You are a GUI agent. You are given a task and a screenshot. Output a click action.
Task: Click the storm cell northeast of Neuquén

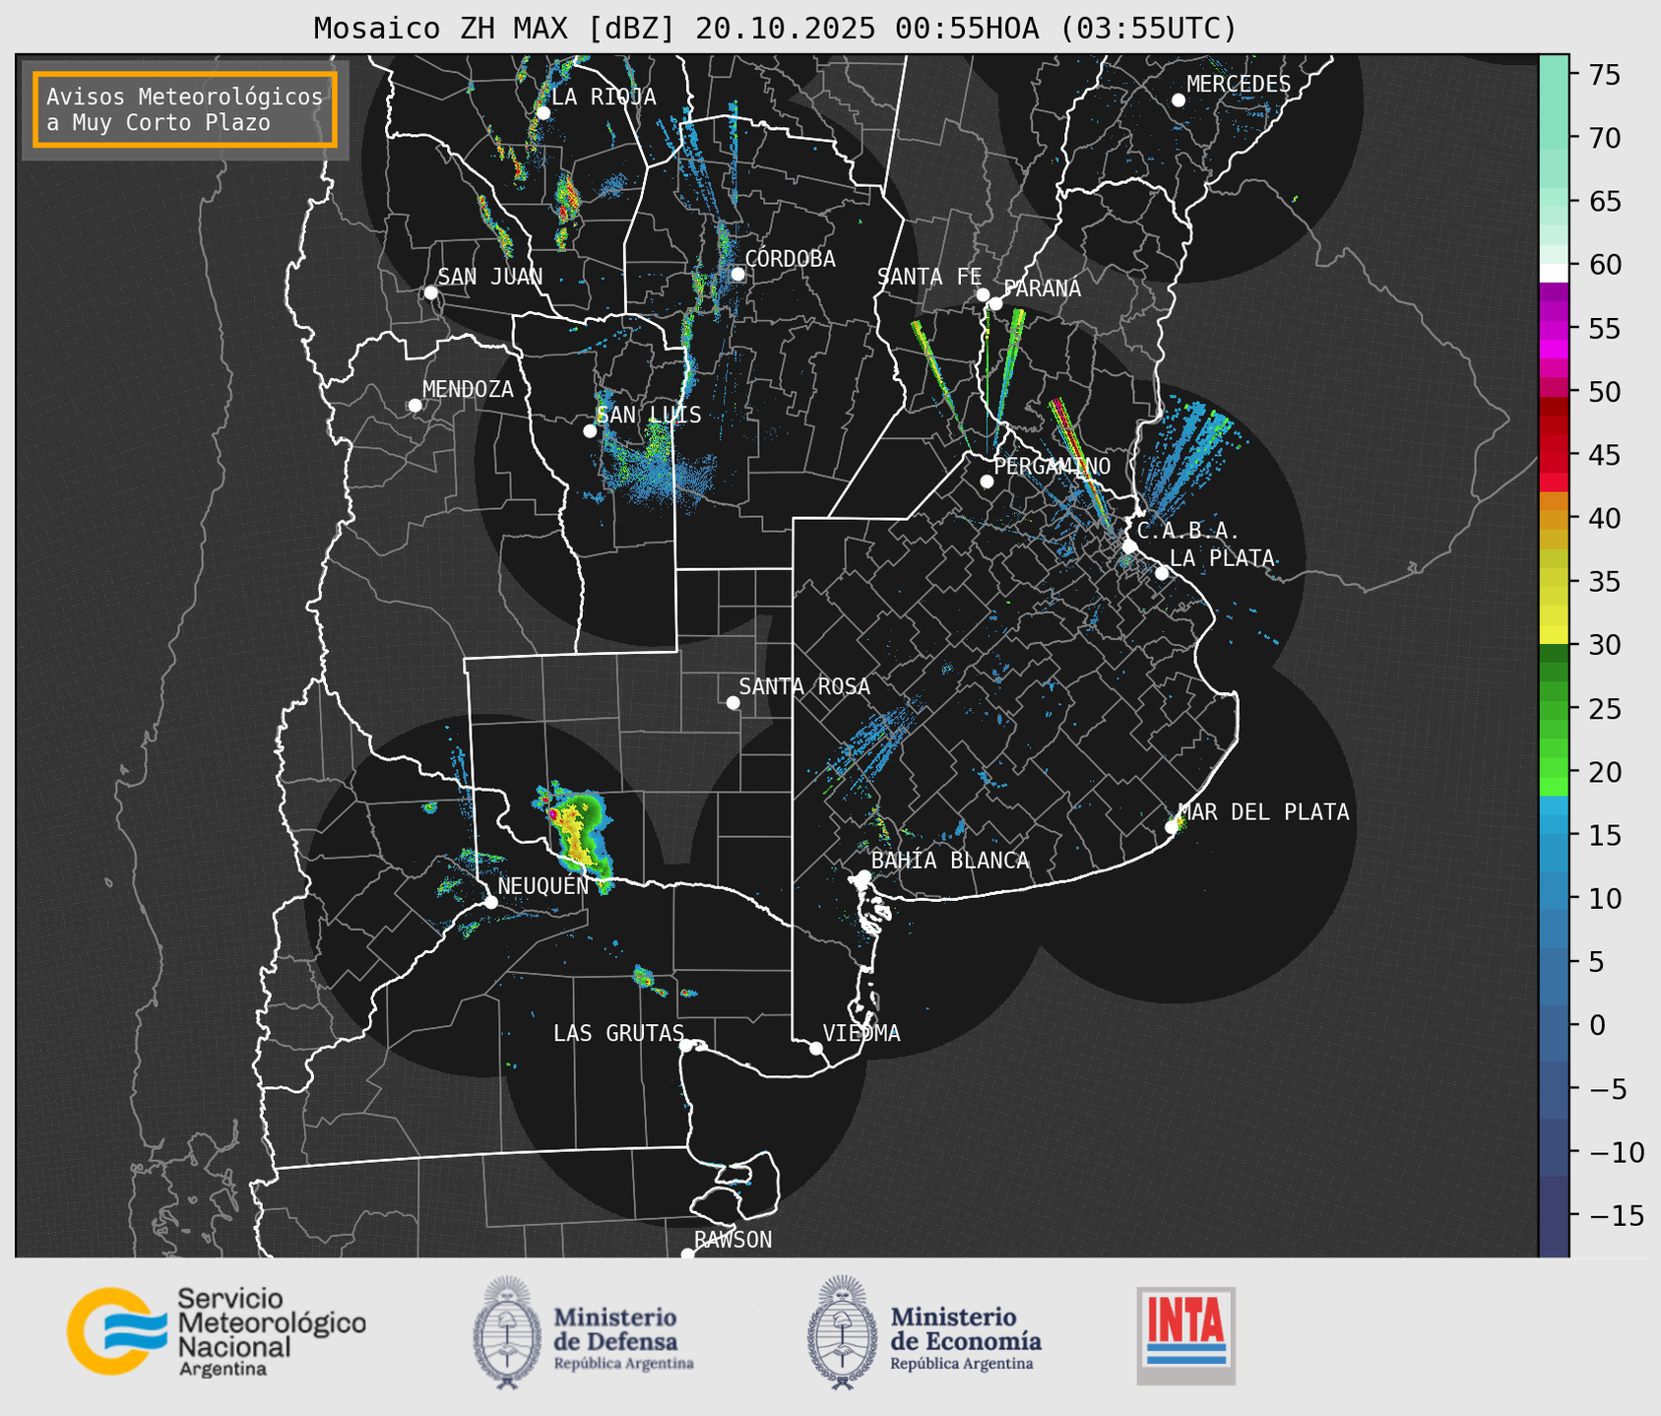tap(577, 832)
